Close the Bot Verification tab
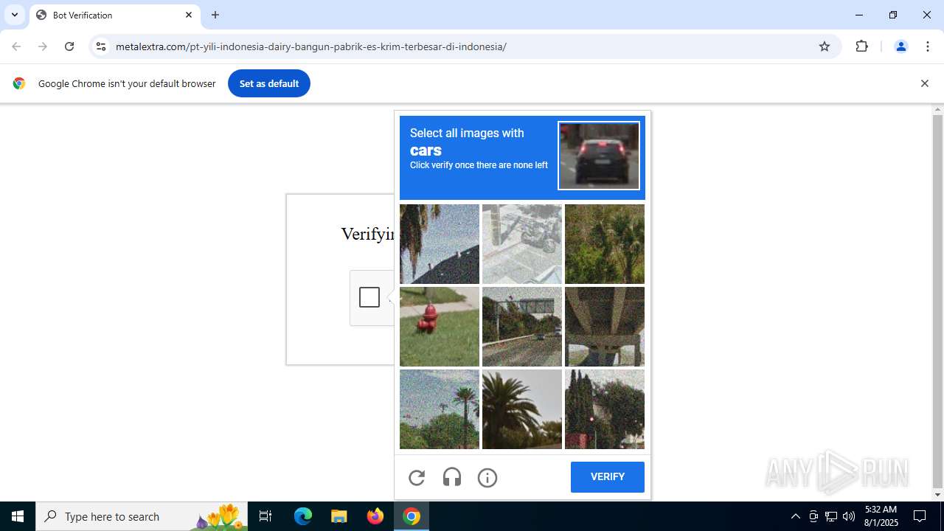The image size is (944, 531). pos(189,15)
